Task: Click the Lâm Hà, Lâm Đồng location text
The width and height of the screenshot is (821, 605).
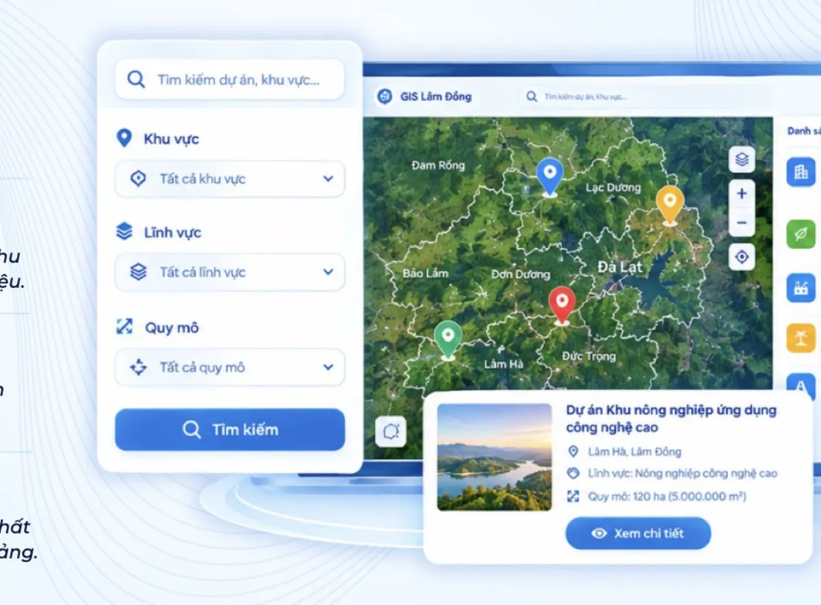Action: click(634, 452)
